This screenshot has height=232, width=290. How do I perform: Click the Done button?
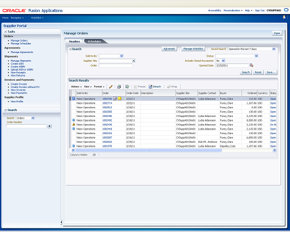tap(277, 33)
